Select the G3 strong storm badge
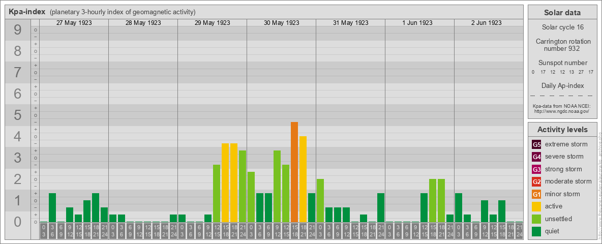This screenshot has height=244, width=602. [536, 169]
